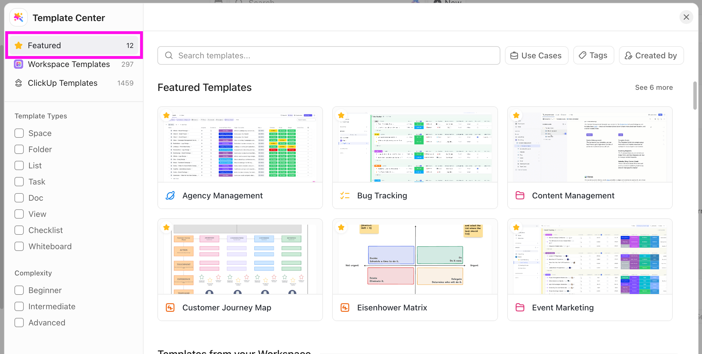The width and height of the screenshot is (702, 354).
Task: Click the space icon beside Agency Management
Action: [x=170, y=195]
